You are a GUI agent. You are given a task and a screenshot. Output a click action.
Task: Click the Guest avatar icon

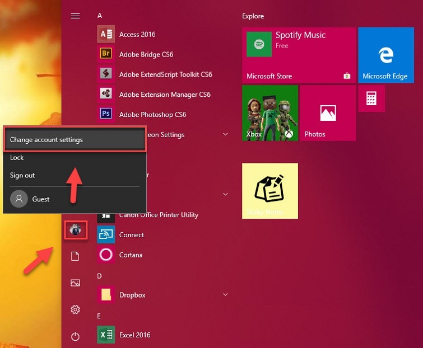tap(19, 199)
